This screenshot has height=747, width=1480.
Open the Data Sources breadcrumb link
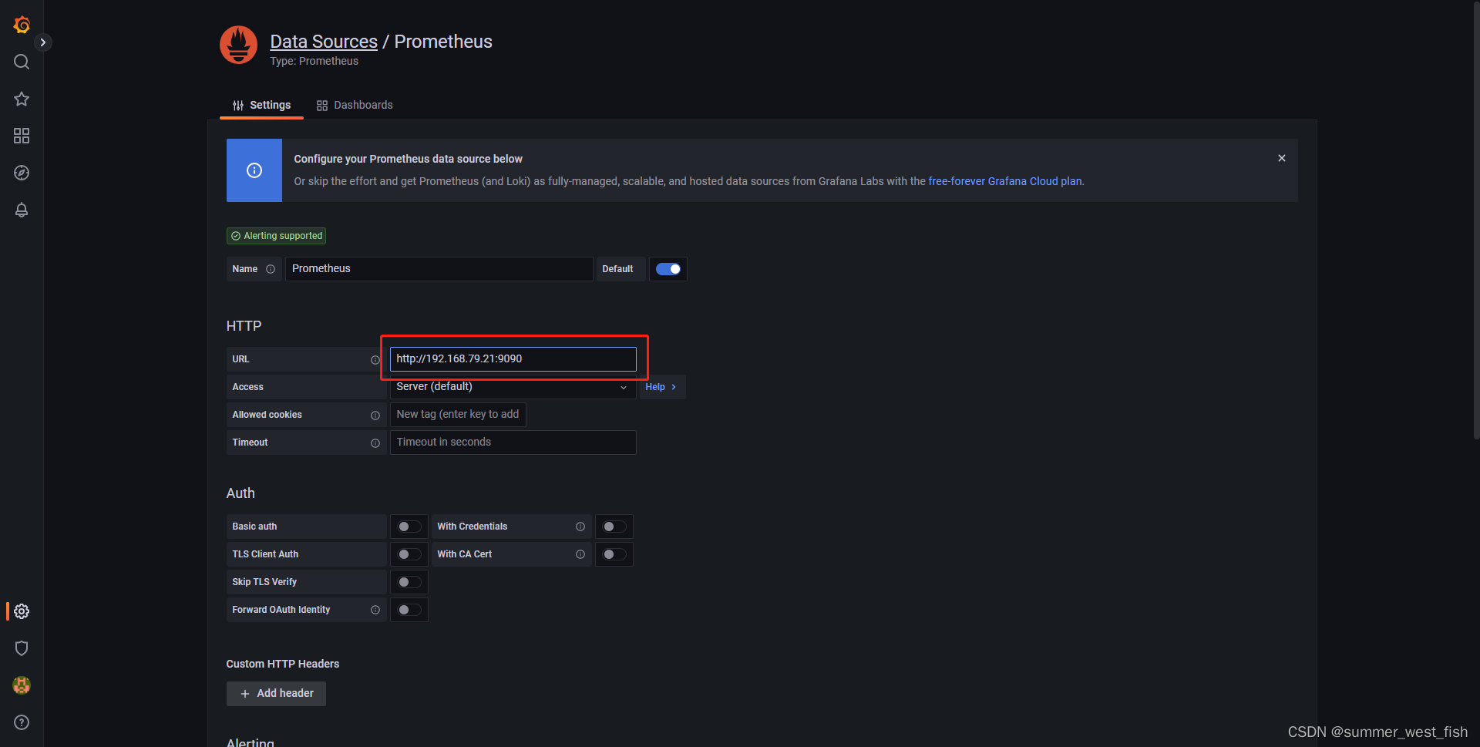tap(323, 41)
